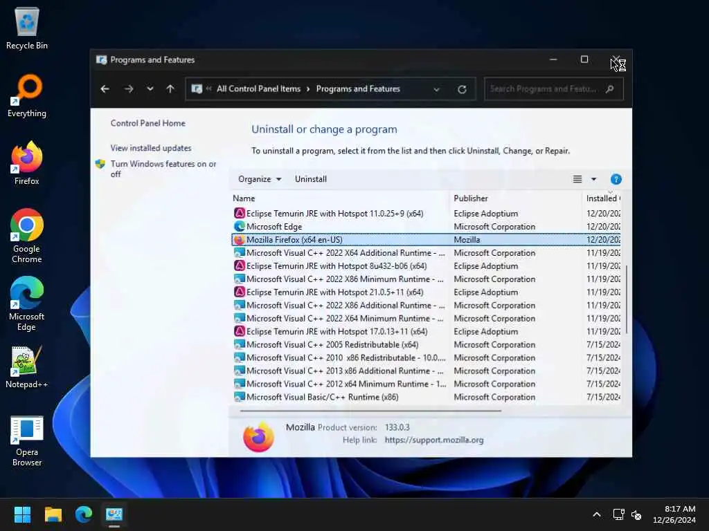Click the Edge icon in program list
709x531 pixels.
239,226
